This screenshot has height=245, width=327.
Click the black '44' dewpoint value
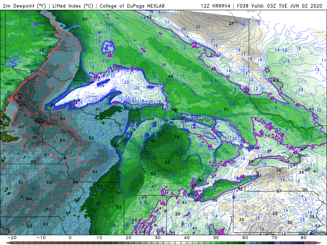pos(246,92)
